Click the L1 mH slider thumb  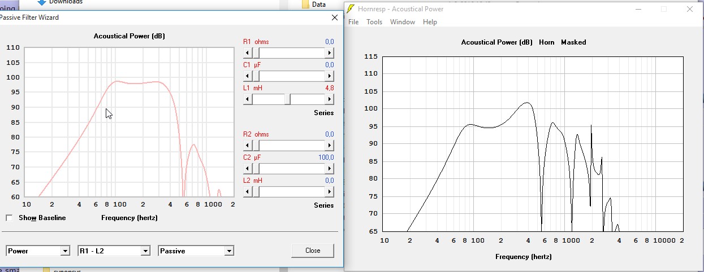click(x=287, y=99)
